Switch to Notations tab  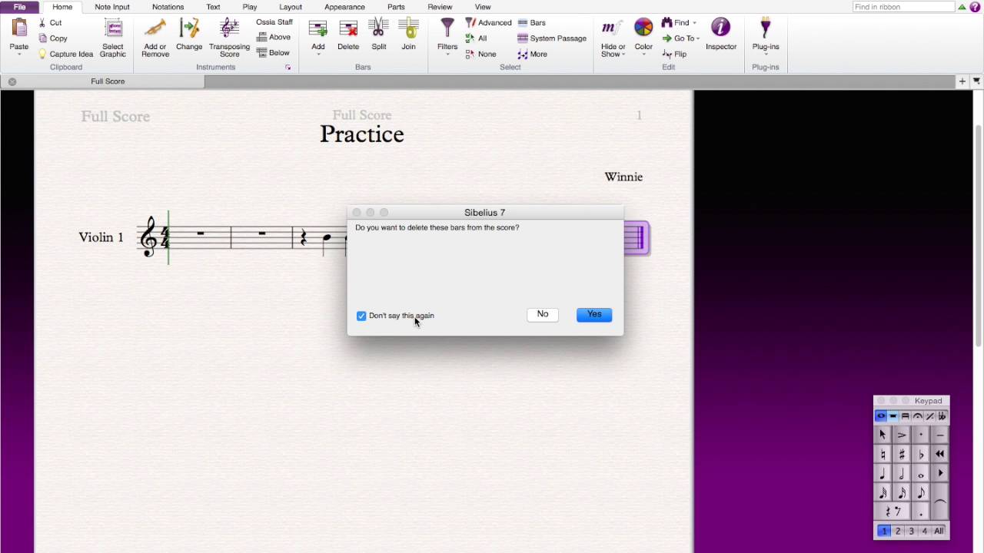point(168,7)
